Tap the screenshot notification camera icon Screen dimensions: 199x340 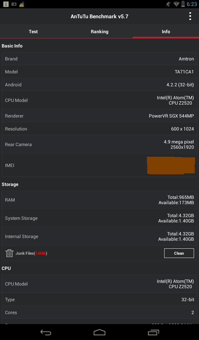pos(14,4)
